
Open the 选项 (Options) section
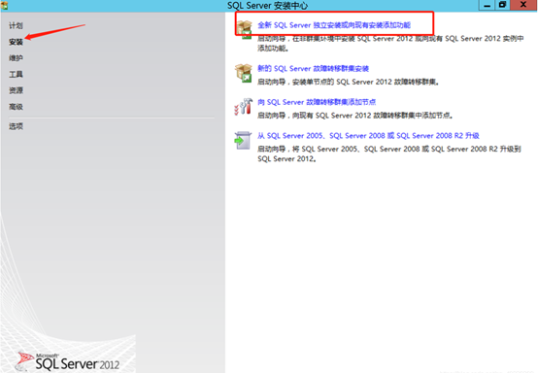(x=16, y=126)
